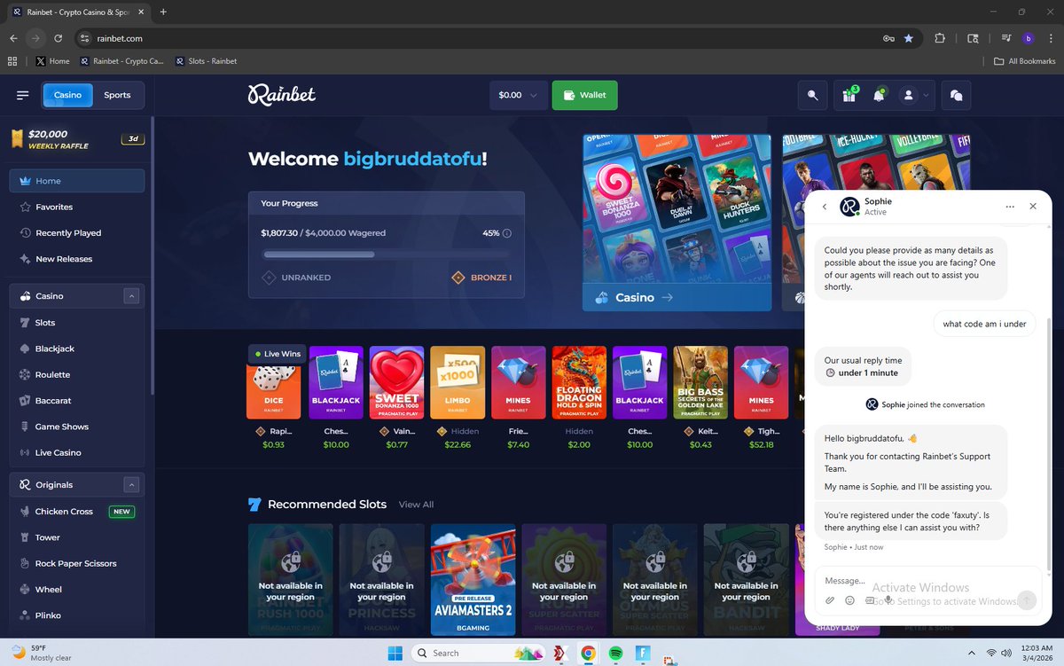
Task: Open the emoji picker in chat
Action: 849,600
